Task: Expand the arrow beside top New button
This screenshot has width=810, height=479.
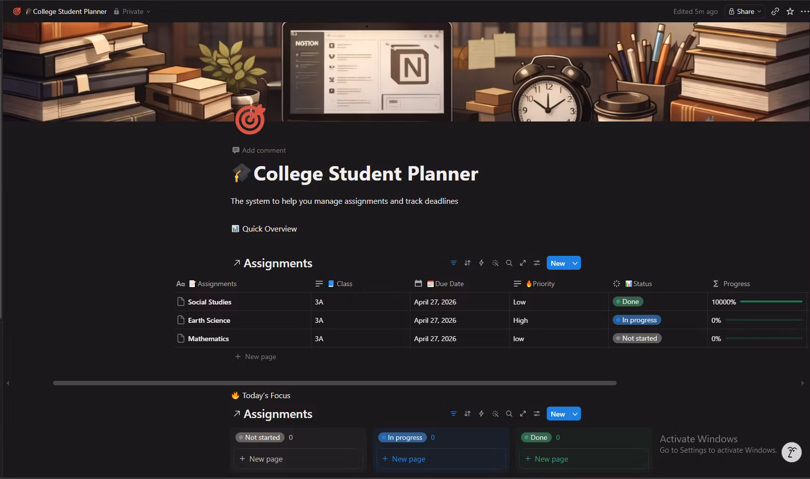Action: click(x=575, y=263)
